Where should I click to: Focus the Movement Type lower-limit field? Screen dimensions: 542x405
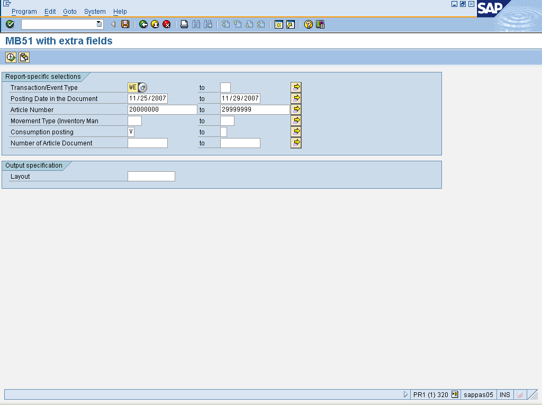point(135,121)
